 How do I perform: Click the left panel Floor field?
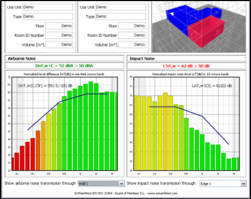click(59, 26)
